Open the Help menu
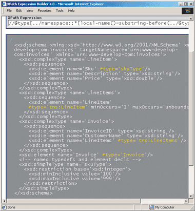 pos(71,11)
